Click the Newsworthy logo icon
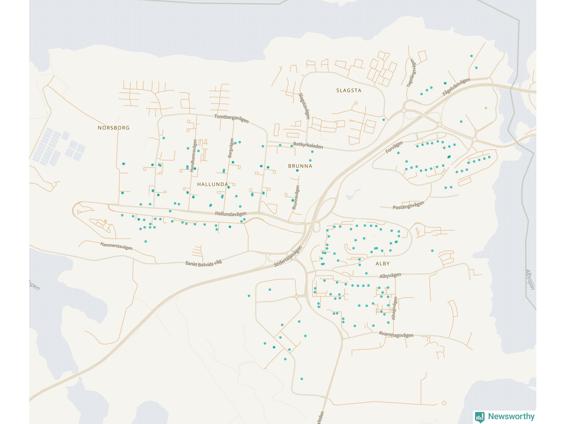This screenshot has height=424, width=566. click(479, 416)
